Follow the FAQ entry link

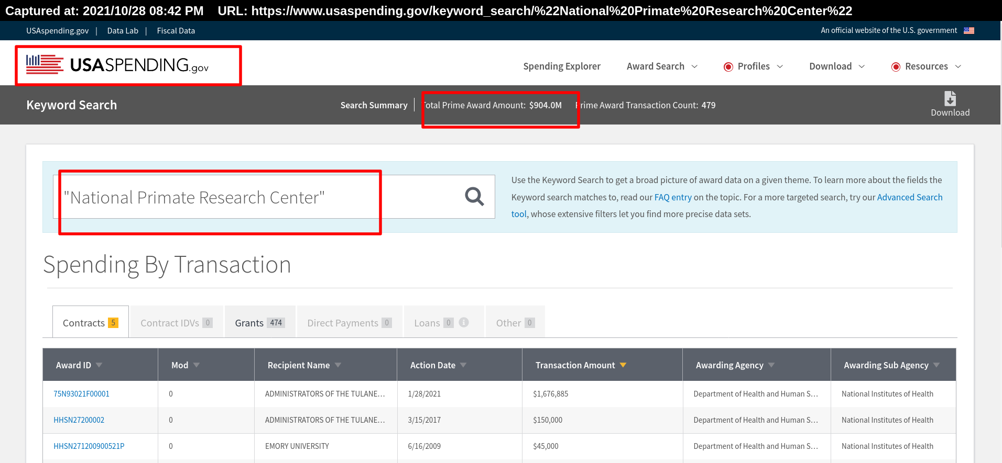[673, 197]
